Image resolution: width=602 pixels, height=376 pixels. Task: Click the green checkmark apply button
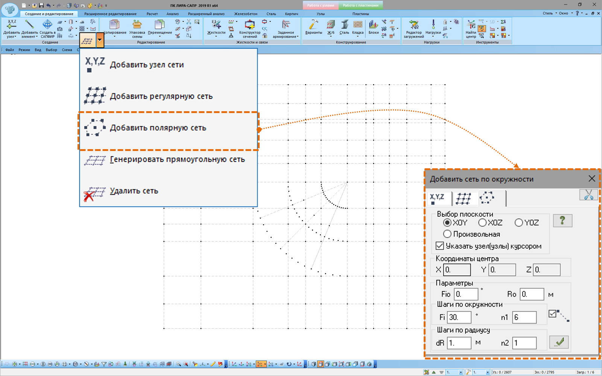tap(559, 342)
